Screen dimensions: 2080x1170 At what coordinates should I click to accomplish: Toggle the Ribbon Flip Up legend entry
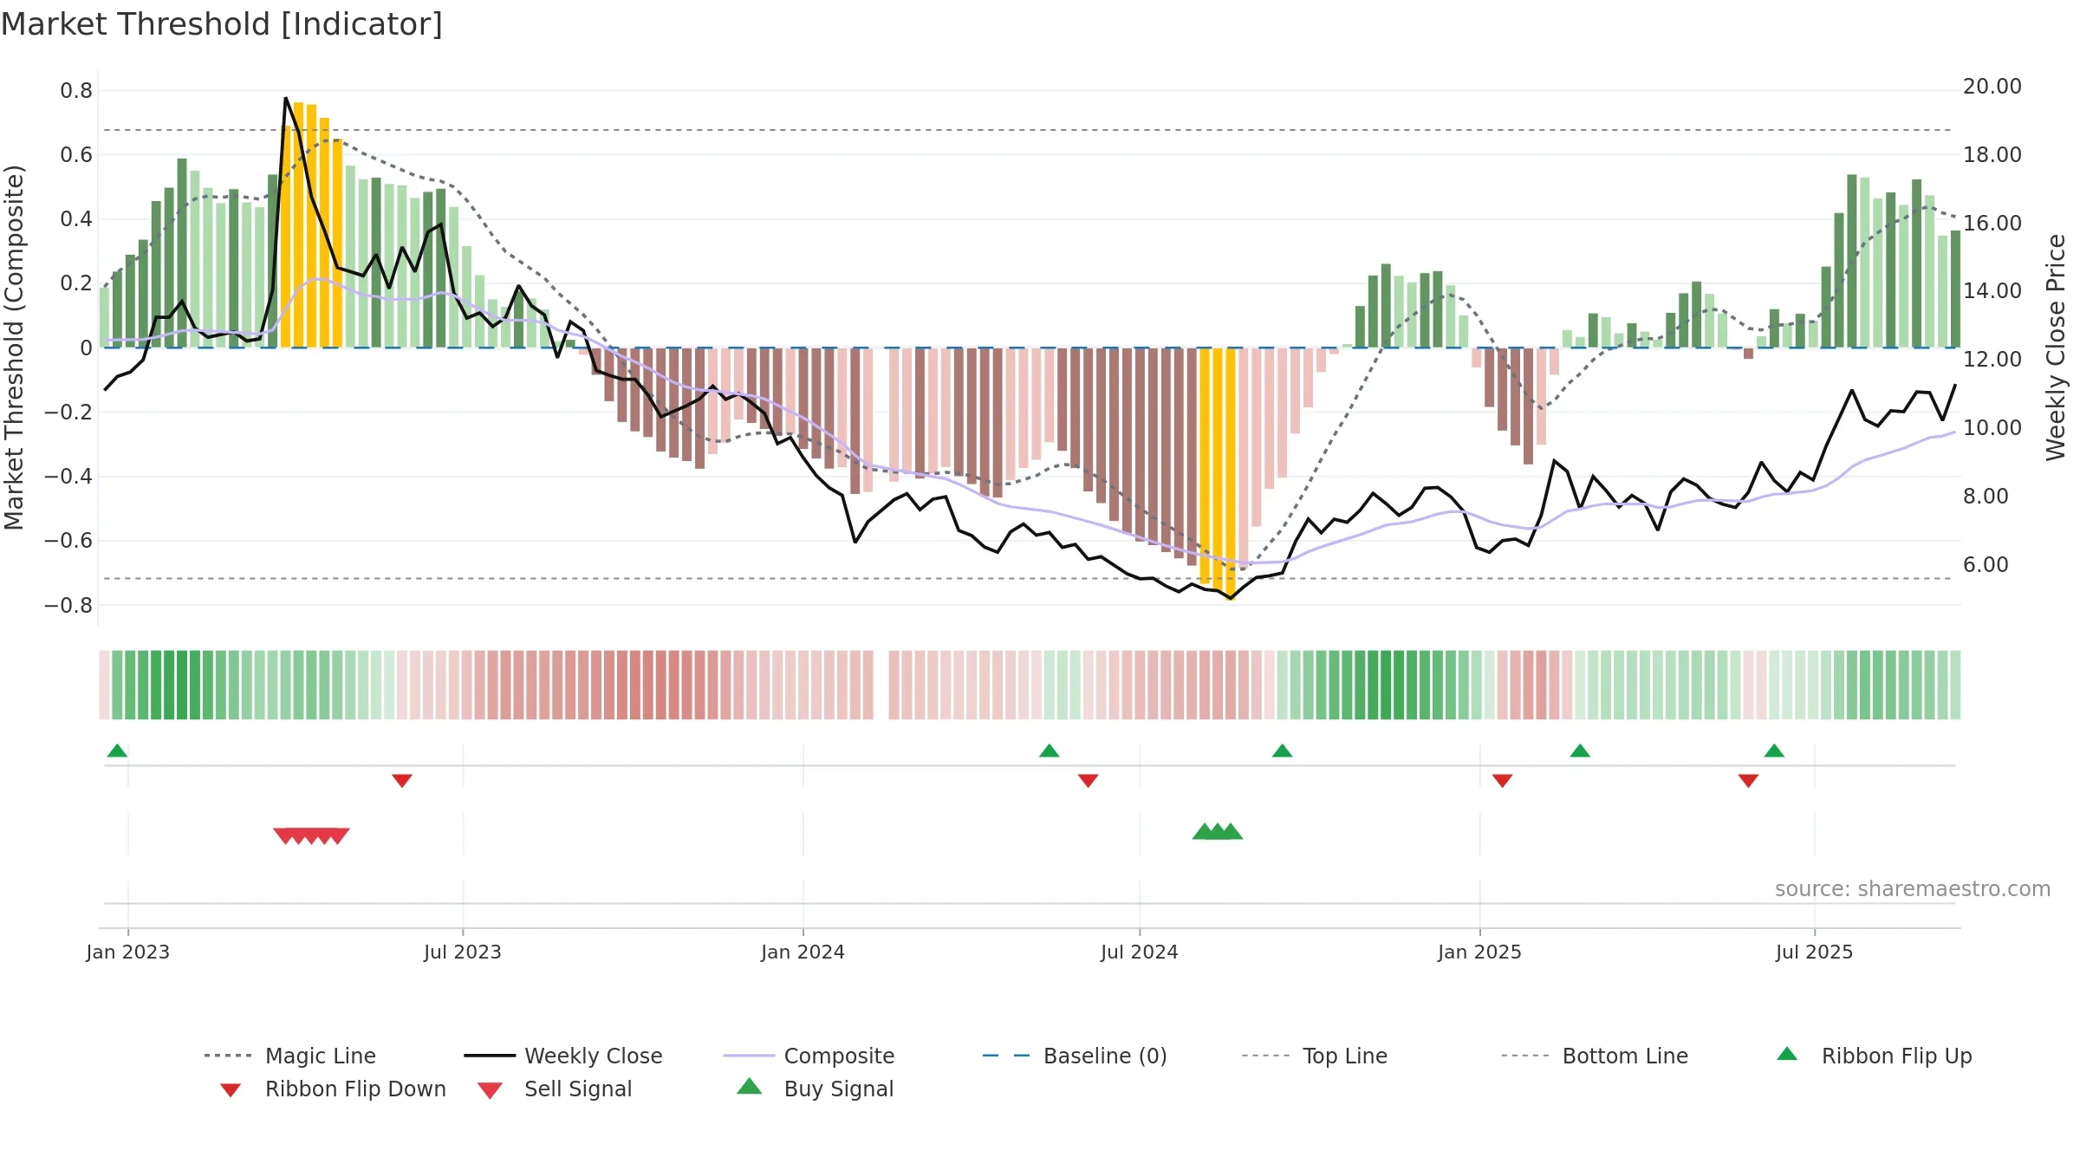[1874, 1056]
